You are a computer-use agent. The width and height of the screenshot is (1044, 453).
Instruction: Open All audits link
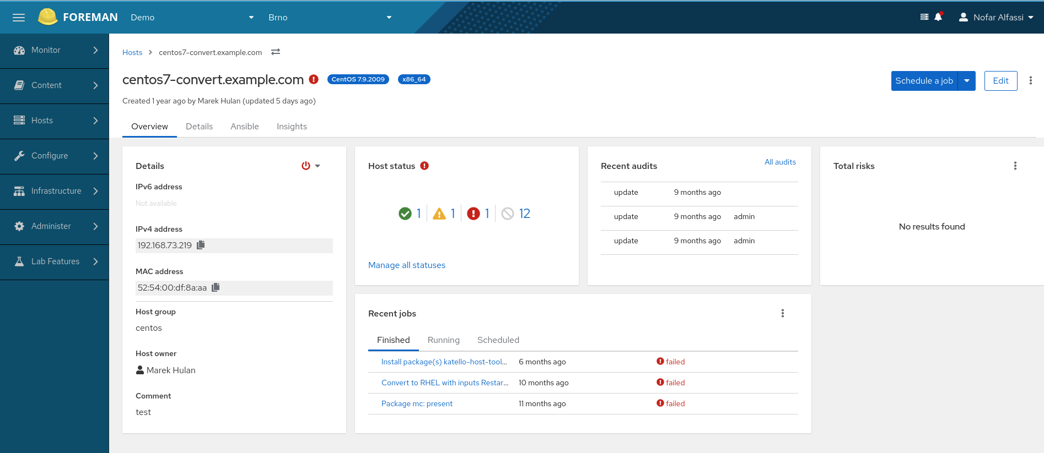point(780,162)
